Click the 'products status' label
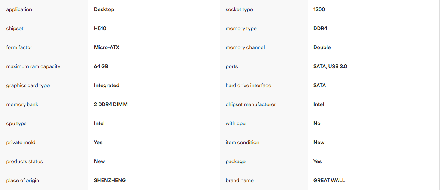 [x=24, y=161]
